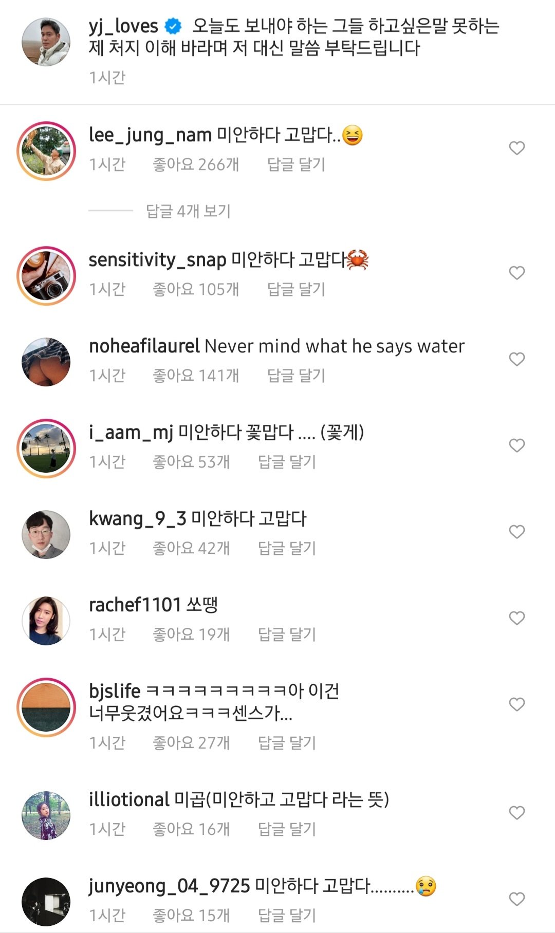Tap 답글 달기 under kwang_9_3's comment
This screenshot has width=555, height=933.
pos(287,548)
